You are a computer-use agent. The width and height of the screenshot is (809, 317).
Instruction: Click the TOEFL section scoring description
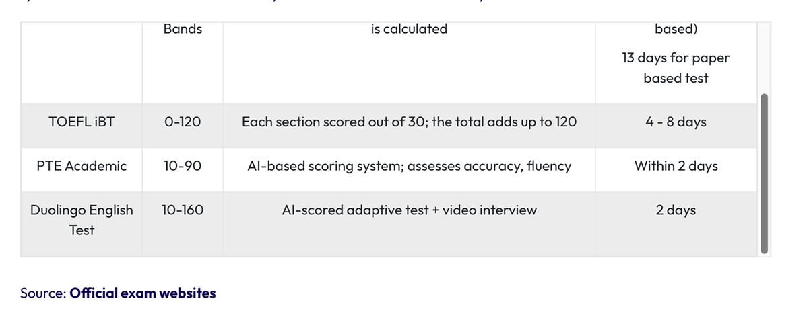[410, 122]
